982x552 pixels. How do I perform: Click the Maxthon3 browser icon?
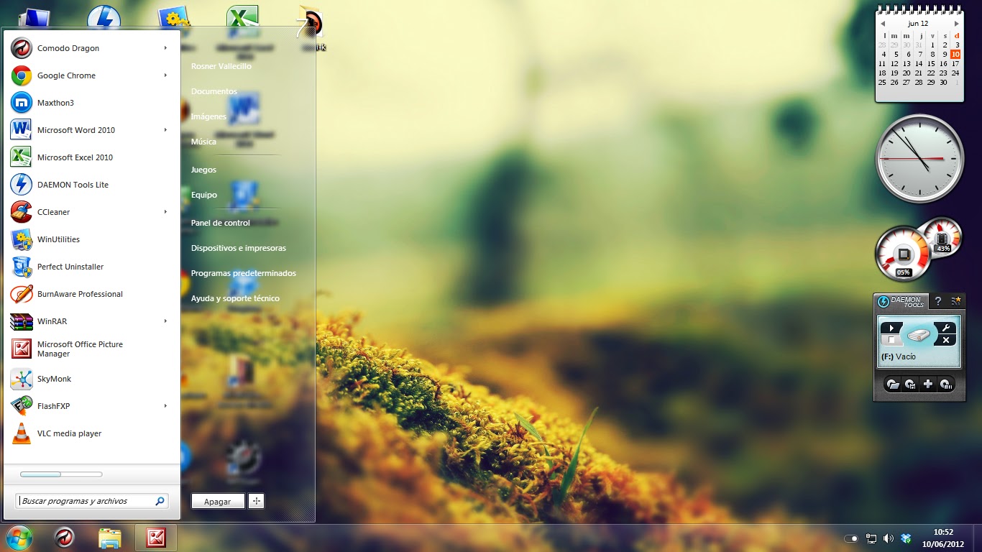[x=22, y=103]
